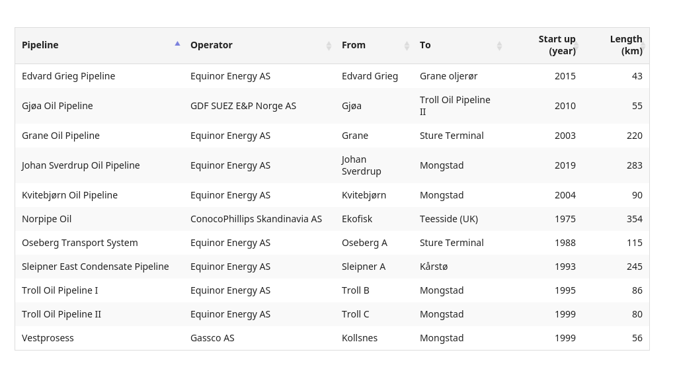The width and height of the screenshot is (677, 377).
Task: Select Sleipner East Condensate Pipeline row
Action: [332, 267]
